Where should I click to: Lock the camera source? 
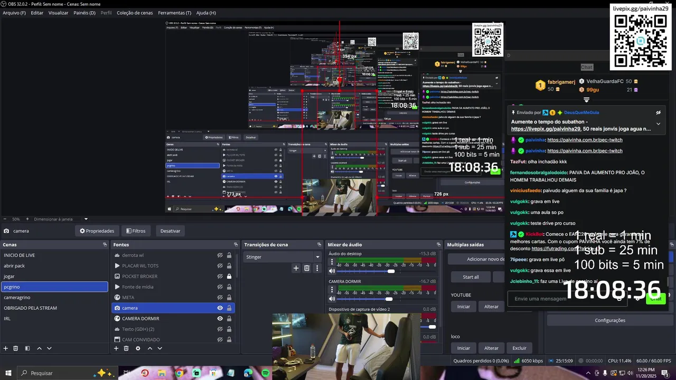(x=229, y=308)
